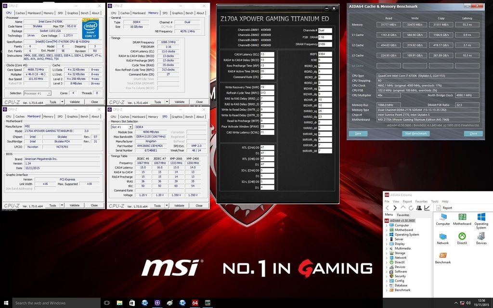Open the Report menu in AIDA64 Extreme
Viewport: 493px width, 308px height.
(x=407, y=202)
